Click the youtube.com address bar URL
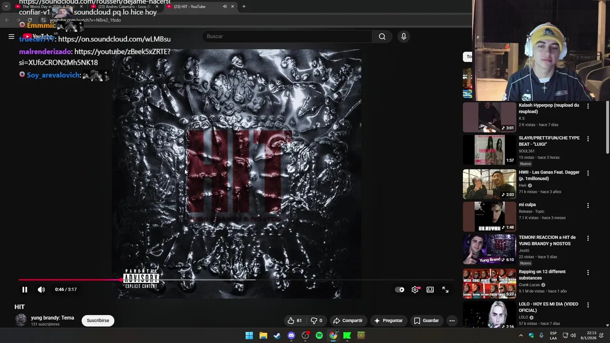This screenshot has height=343, width=610. click(85, 20)
